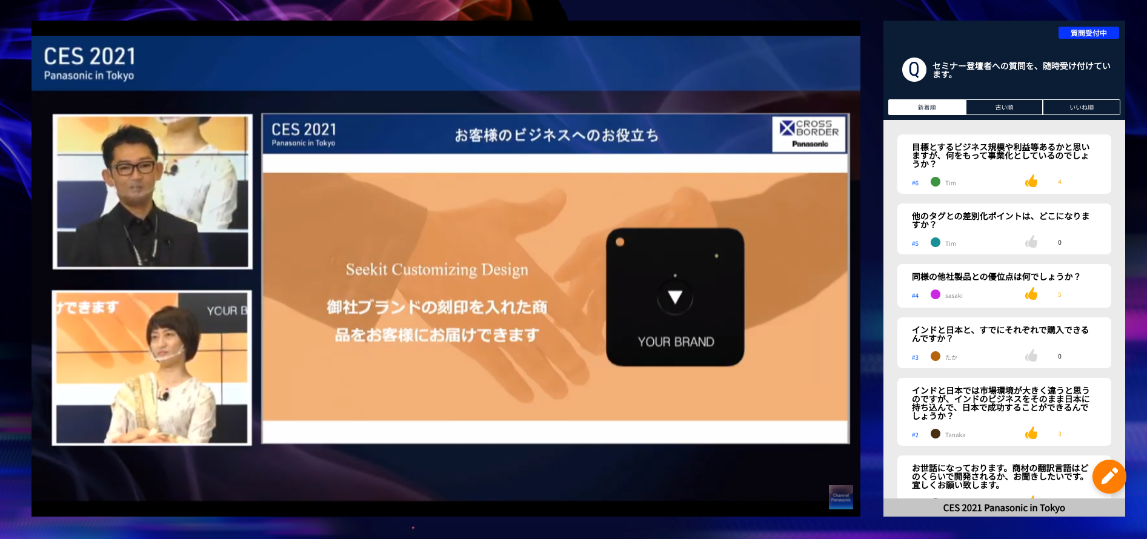This screenshot has height=539, width=1147.
Task: Click the #6 question number link
Action: tap(915, 183)
